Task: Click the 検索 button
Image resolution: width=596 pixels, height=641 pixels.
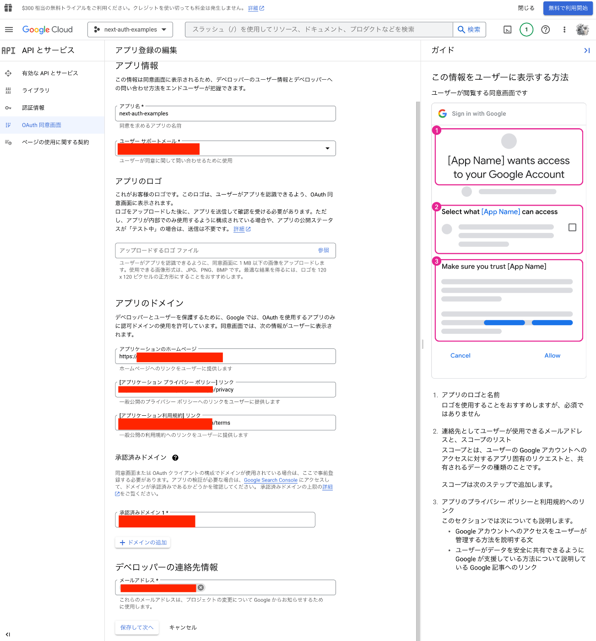Action: 469,29
